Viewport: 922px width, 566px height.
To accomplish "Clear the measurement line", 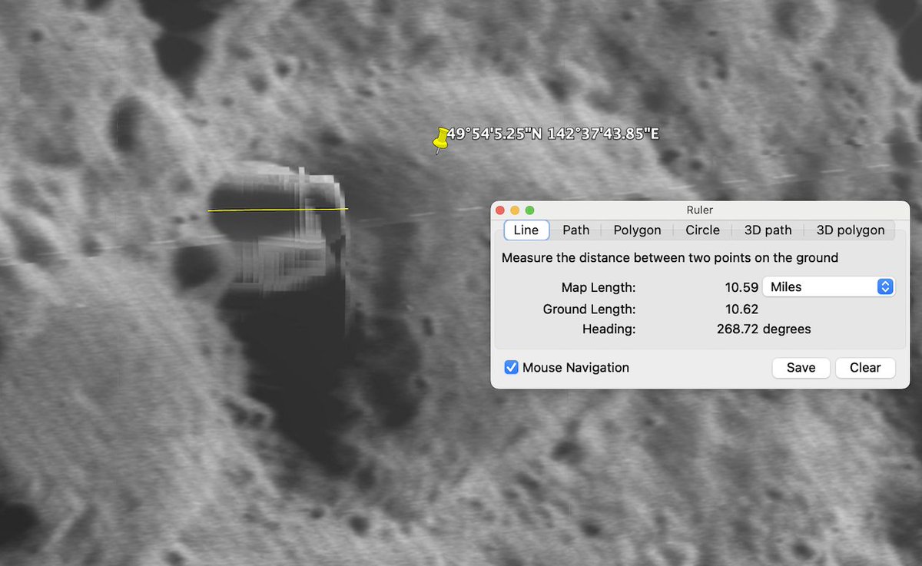I will point(865,368).
